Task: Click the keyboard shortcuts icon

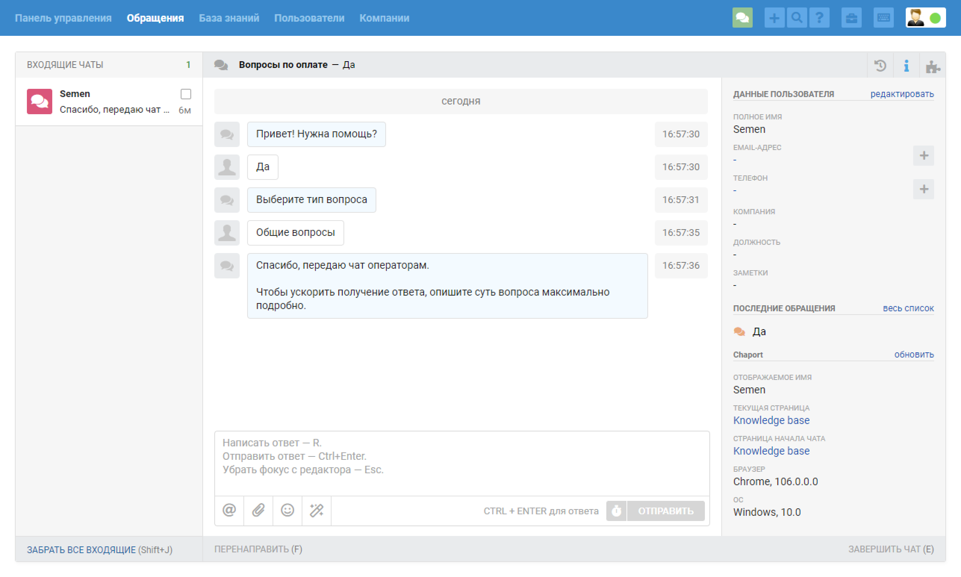Action: point(883,18)
